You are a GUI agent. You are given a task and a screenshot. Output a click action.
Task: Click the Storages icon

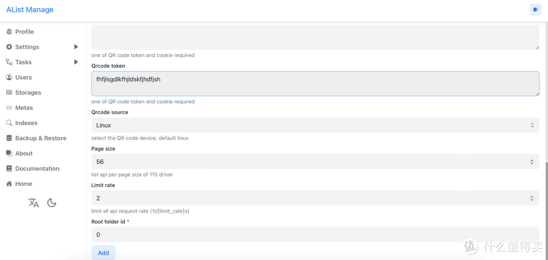[x=9, y=93]
